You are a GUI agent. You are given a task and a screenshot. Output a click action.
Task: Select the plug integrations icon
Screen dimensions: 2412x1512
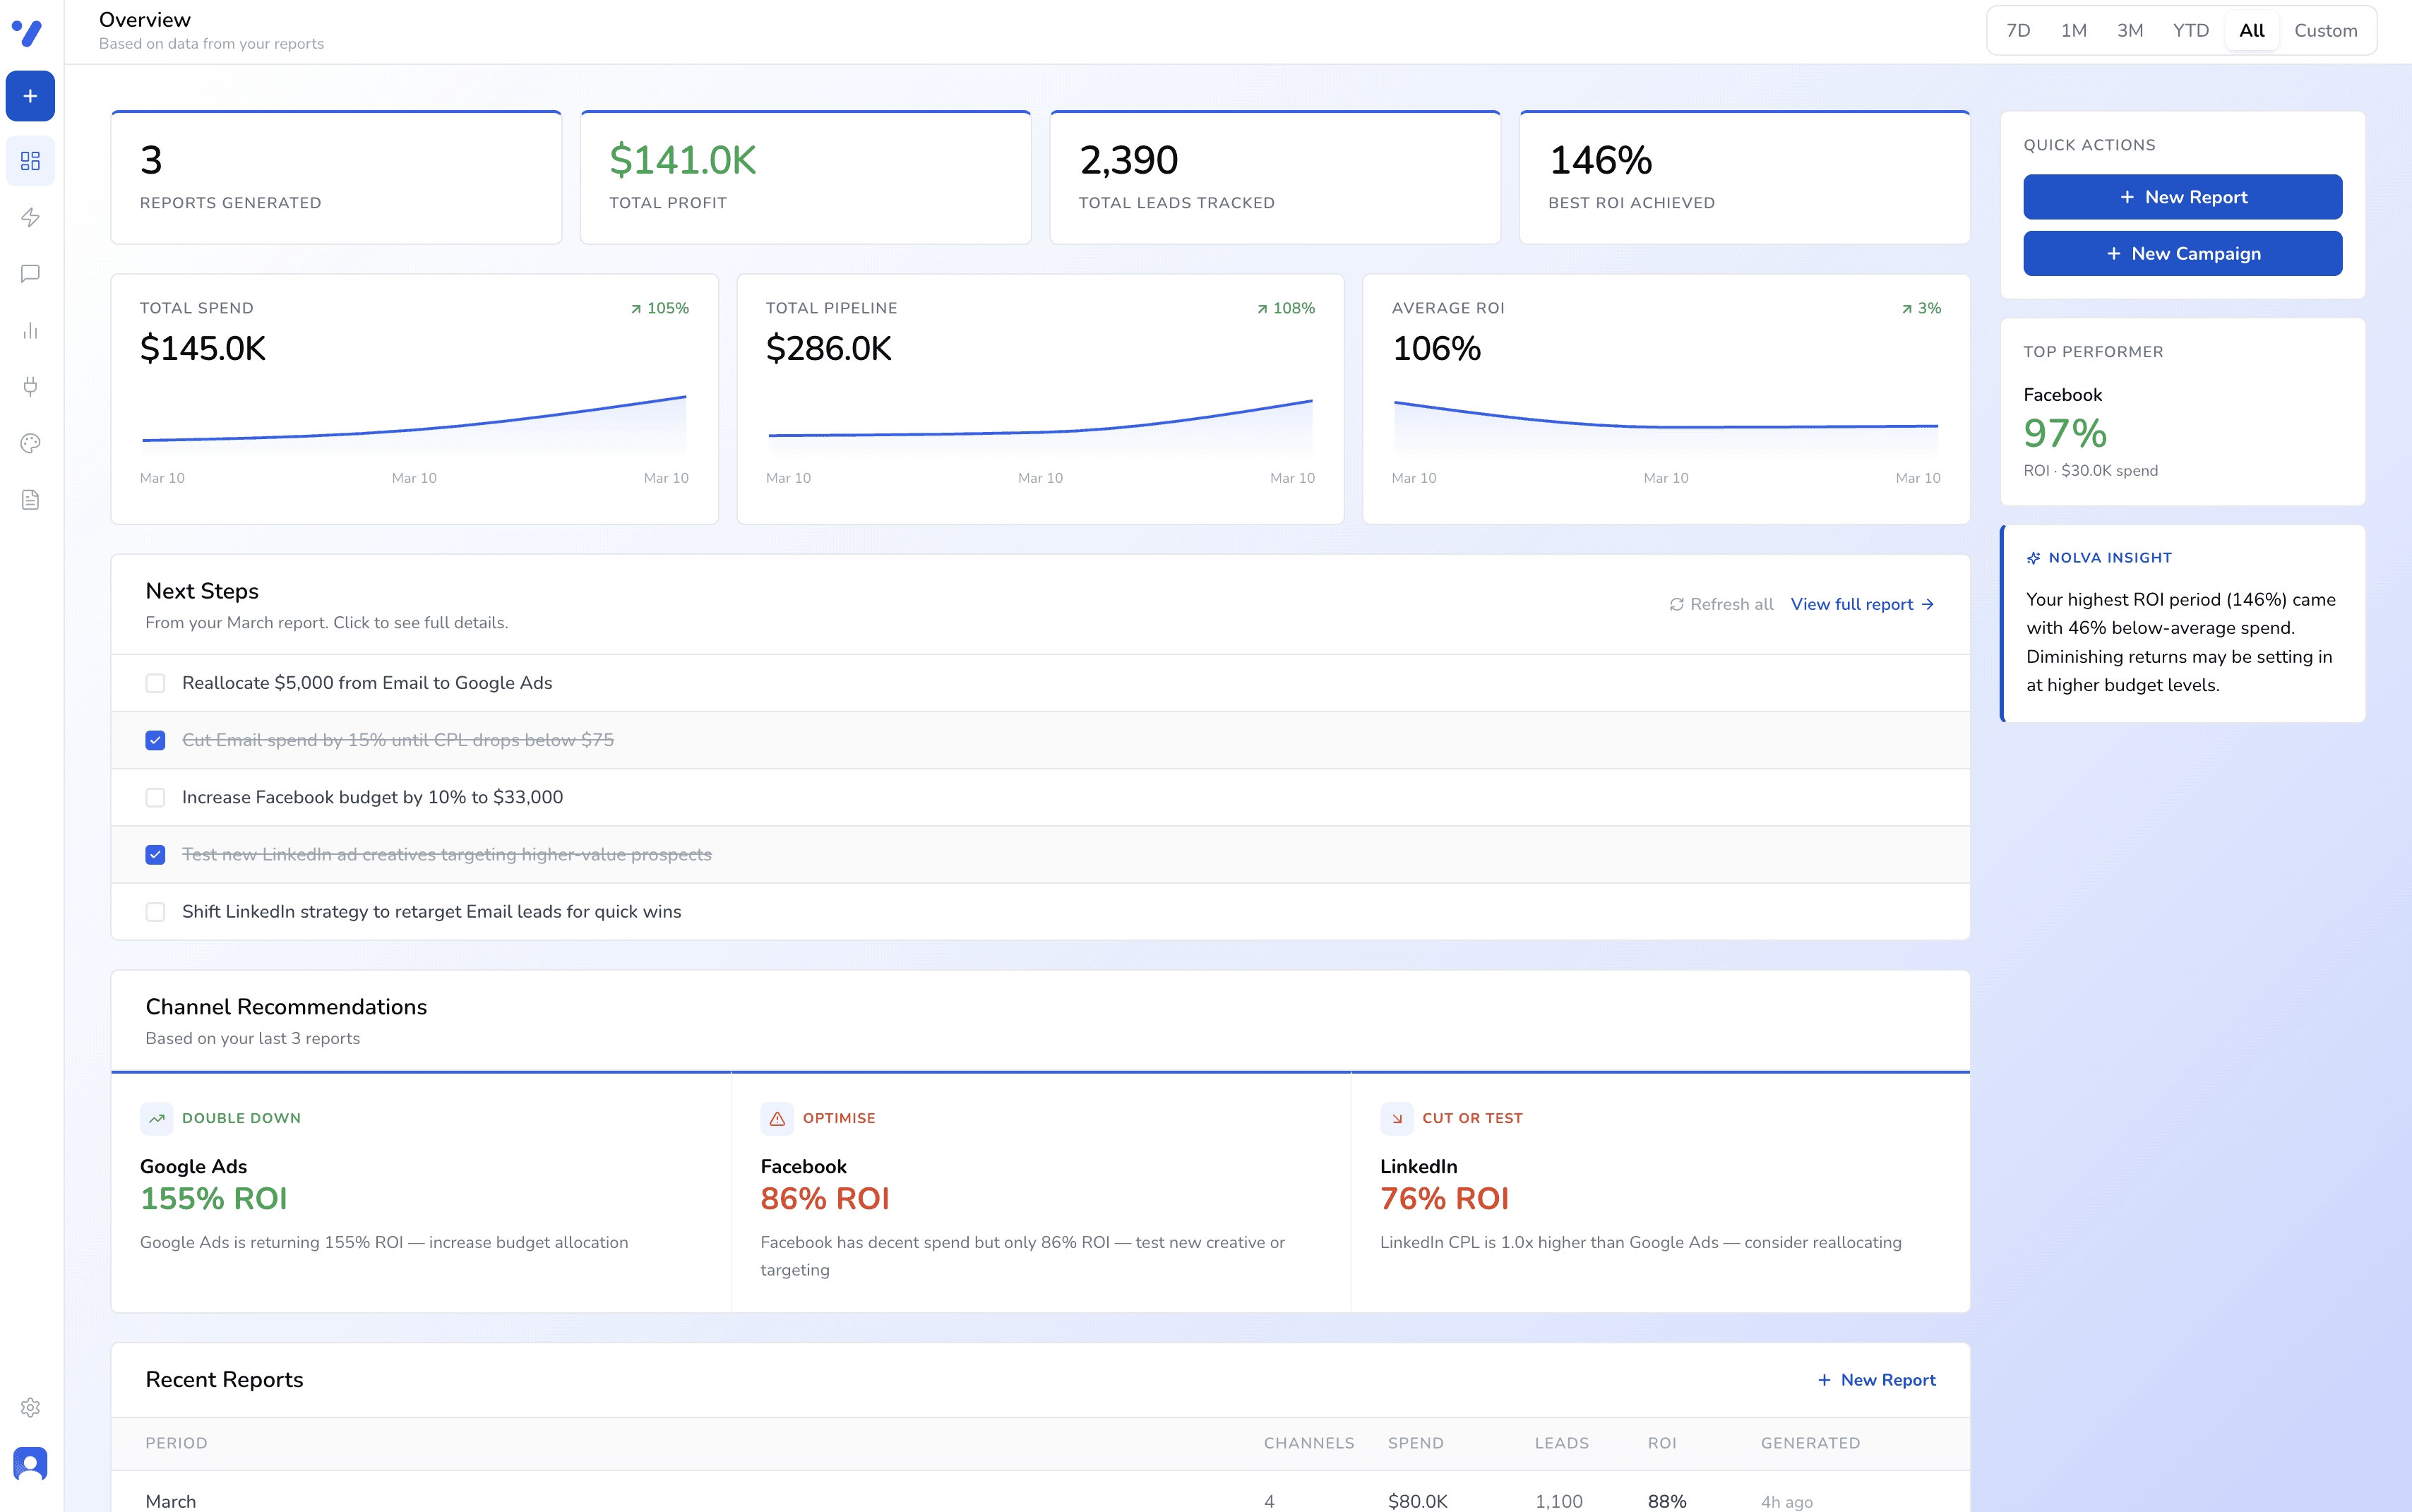30,387
